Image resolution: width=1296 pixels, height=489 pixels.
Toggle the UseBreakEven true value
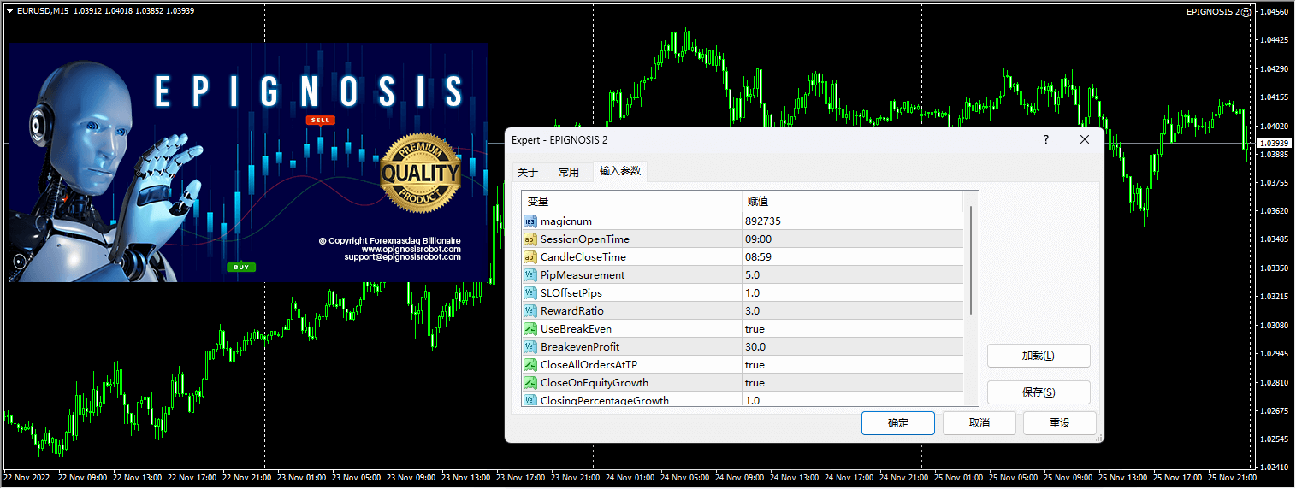(x=755, y=329)
